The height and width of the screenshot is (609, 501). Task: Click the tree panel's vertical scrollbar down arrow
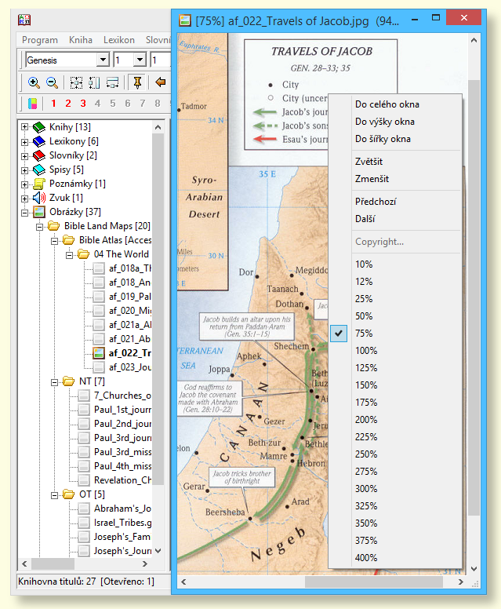(158, 552)
